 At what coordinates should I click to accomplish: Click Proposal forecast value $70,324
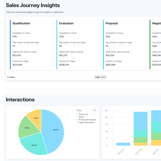110,55
